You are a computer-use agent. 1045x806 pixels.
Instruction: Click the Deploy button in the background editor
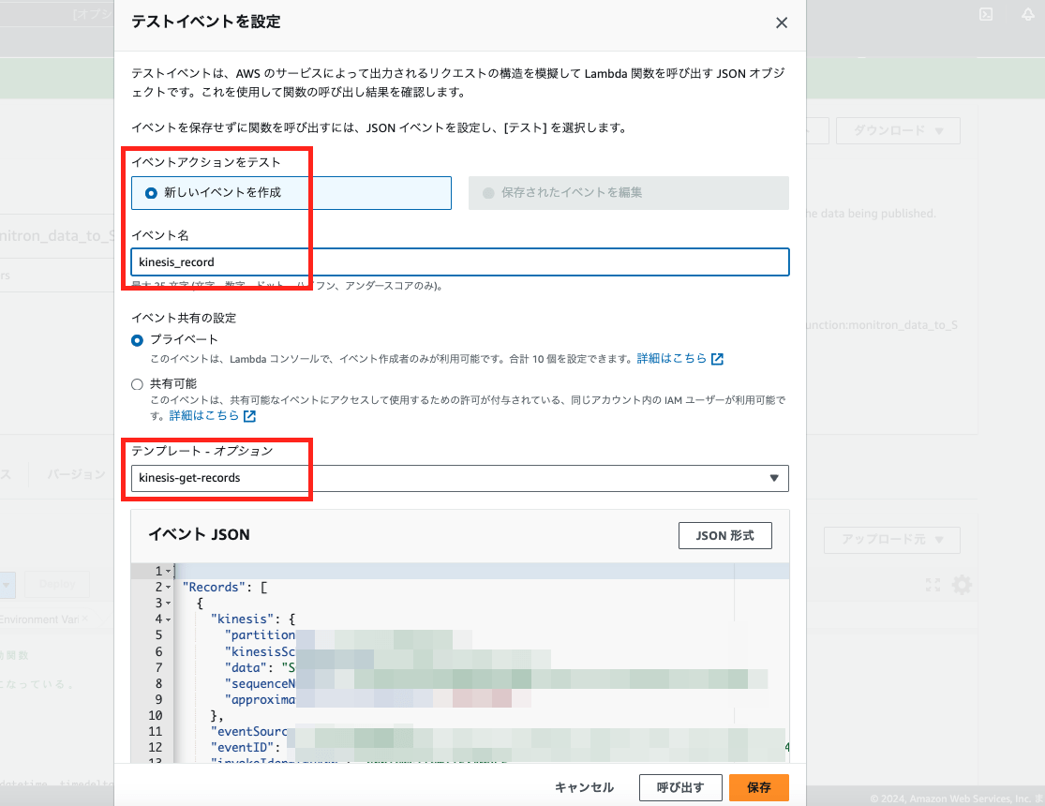pos(56,584)
